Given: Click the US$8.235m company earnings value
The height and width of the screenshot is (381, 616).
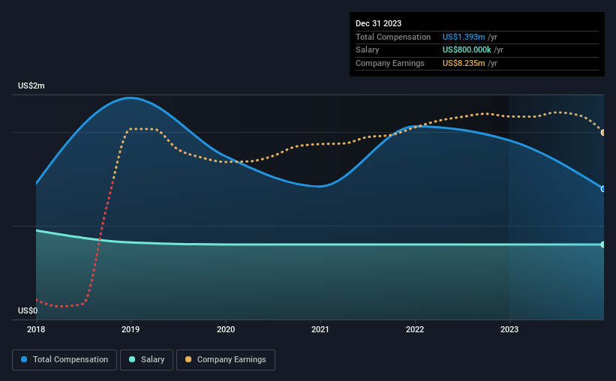Looking at the screenshot, I should click(x=464, y=63).
